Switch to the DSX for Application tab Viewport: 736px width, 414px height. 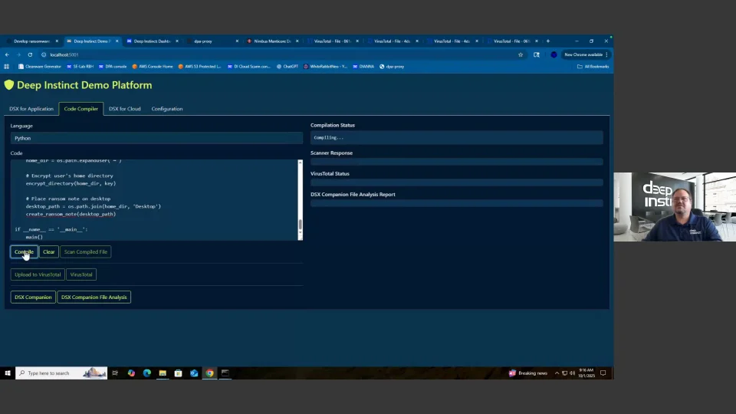(x=31, y=109)
